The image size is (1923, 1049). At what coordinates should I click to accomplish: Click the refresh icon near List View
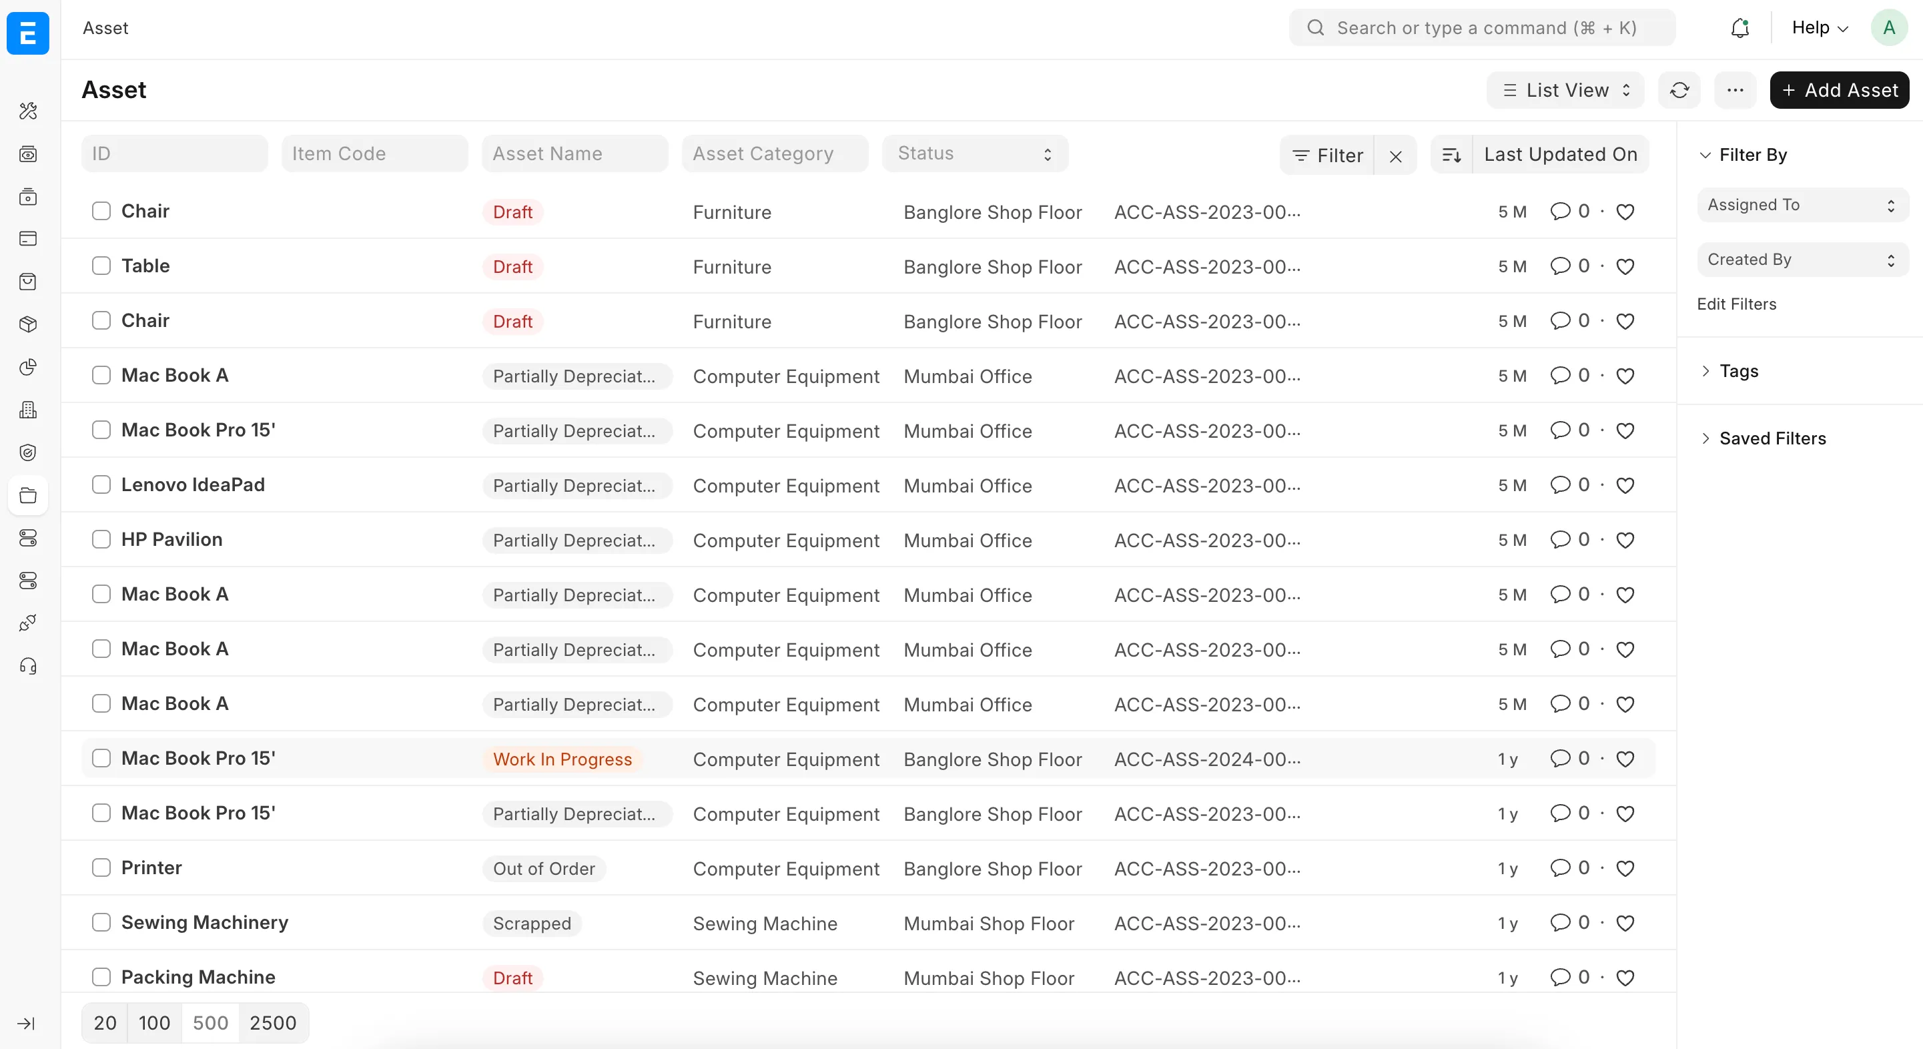click(1679, 89)
